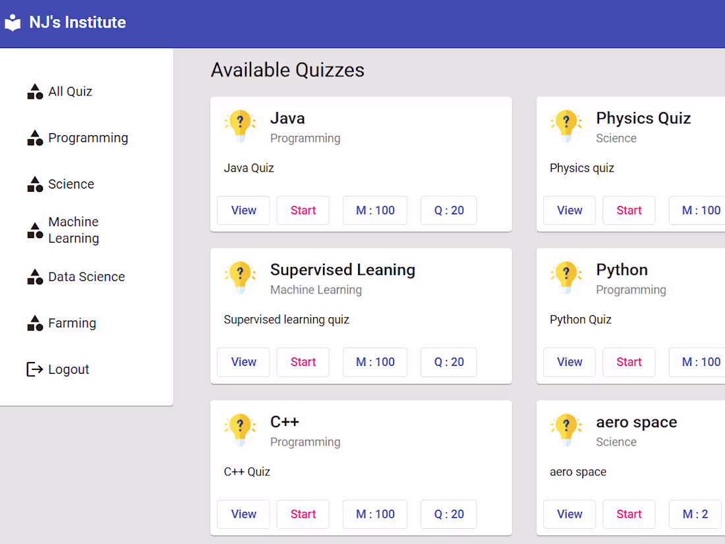Click the Available Quizzes heading
This screenshot has height=544, width=725.
[287, 70]
